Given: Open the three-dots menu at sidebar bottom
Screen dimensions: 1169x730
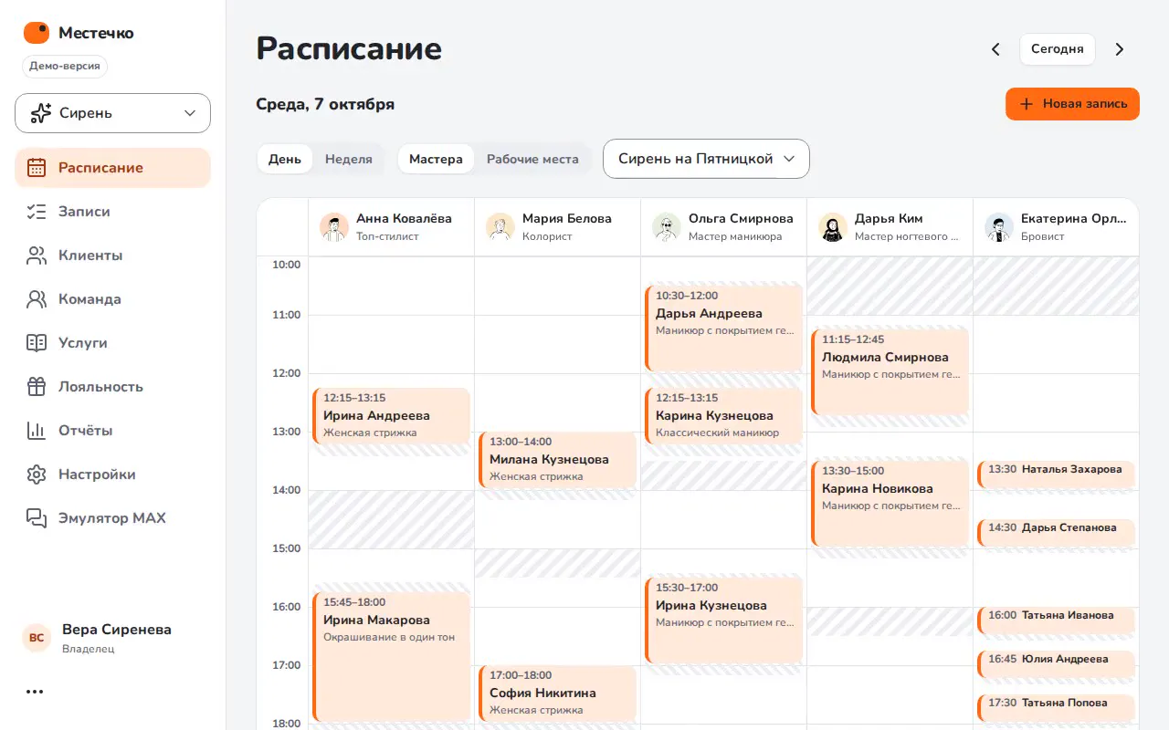Looking at the screenshot, I should pyautogui.click(x=35, y=692).
